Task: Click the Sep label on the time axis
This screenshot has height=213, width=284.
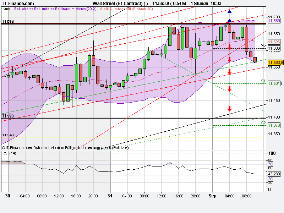Action: pyautogui.click(x=212, y=195)
